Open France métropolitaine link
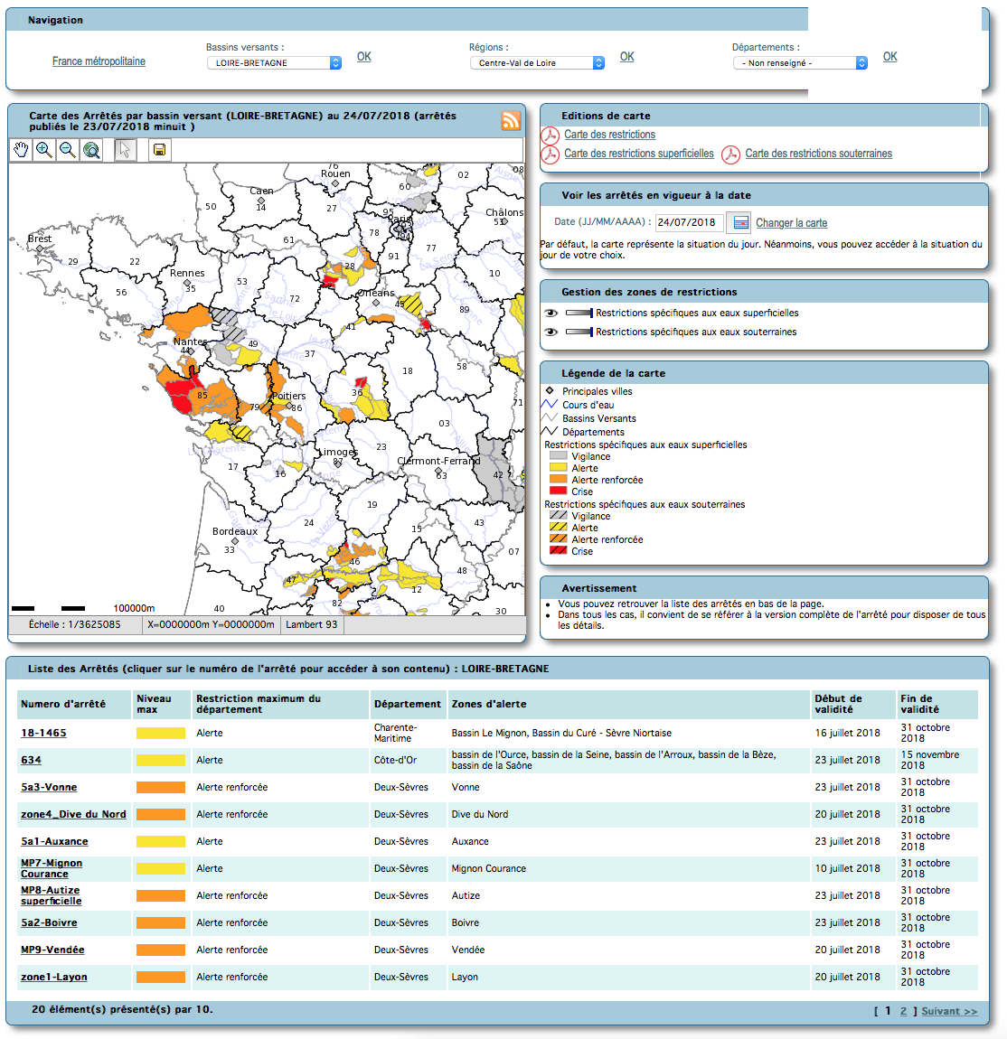The image size is (1007, 1039). coord(99,61)
